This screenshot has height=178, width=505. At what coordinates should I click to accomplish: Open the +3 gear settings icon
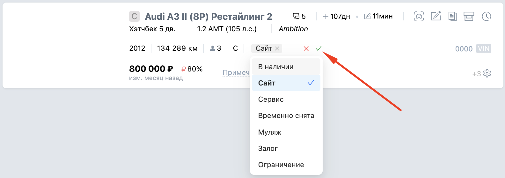(x=487, y=74)
